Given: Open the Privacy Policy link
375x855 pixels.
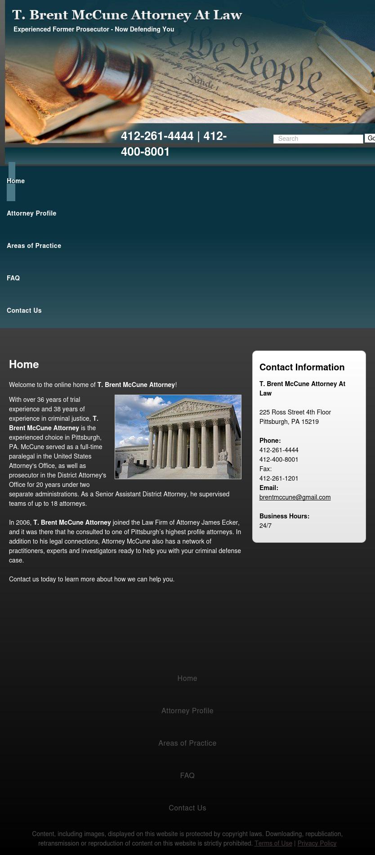Looking at the screenshot, I should (x=317, y=843).
